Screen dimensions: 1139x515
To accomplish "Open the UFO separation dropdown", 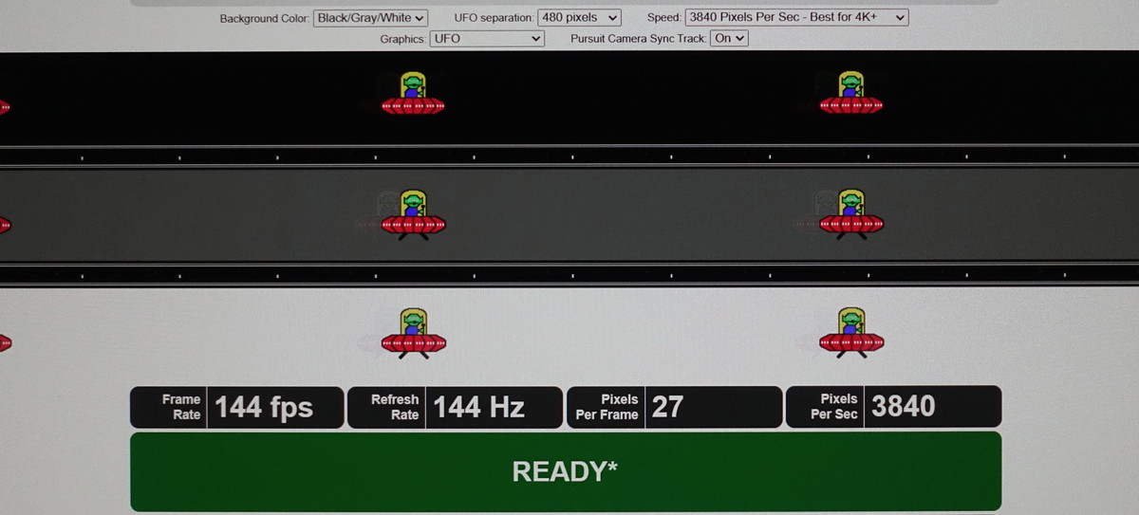I will tap(579, 17).
